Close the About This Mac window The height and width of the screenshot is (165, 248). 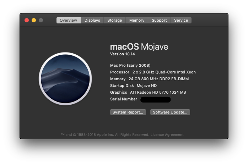pyautogui.click(x=27, y=20)
